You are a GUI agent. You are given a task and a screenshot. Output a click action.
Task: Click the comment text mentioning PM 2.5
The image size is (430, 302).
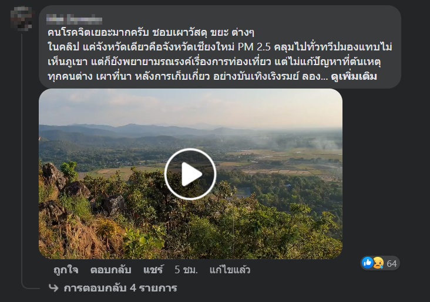[220, 47]
